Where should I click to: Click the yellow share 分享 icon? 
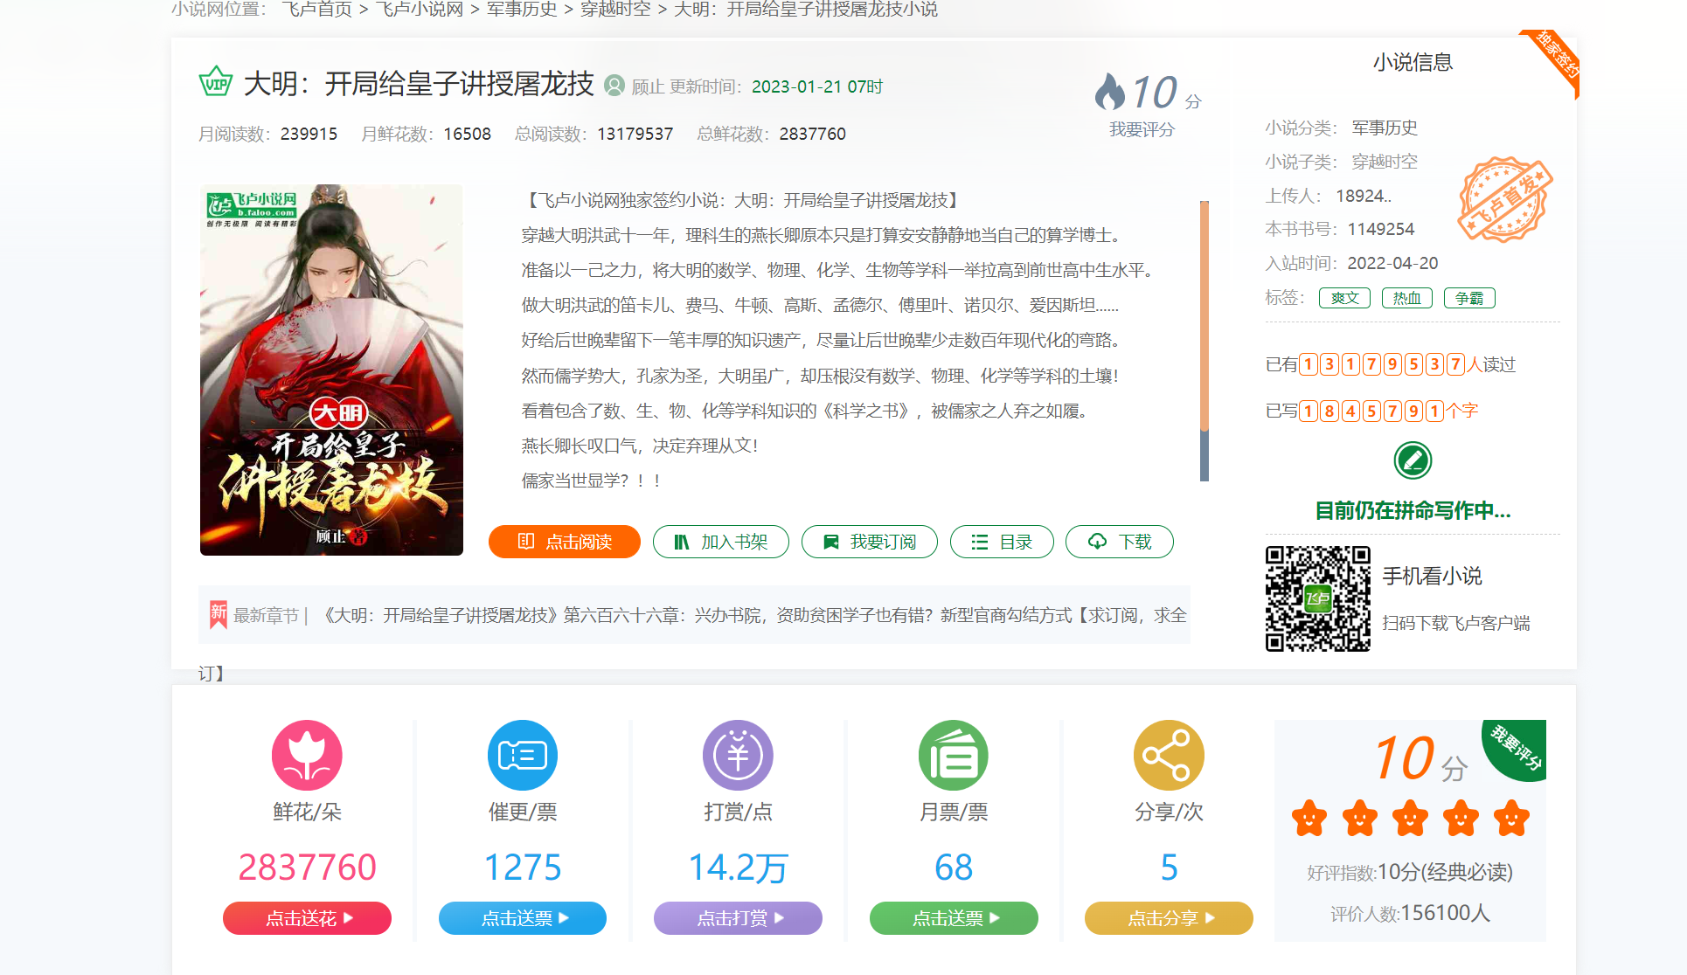point(1169,755)
